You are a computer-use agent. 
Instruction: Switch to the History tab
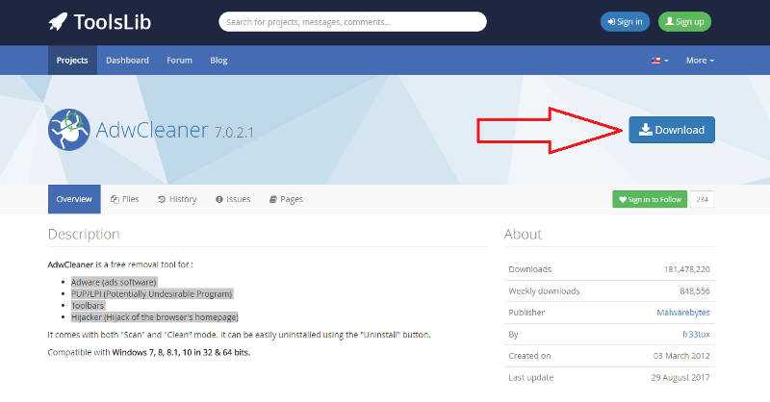[177, 199]
